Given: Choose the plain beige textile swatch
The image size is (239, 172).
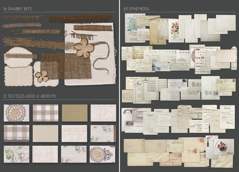Looking at the screenshot, I should point(45,134).
